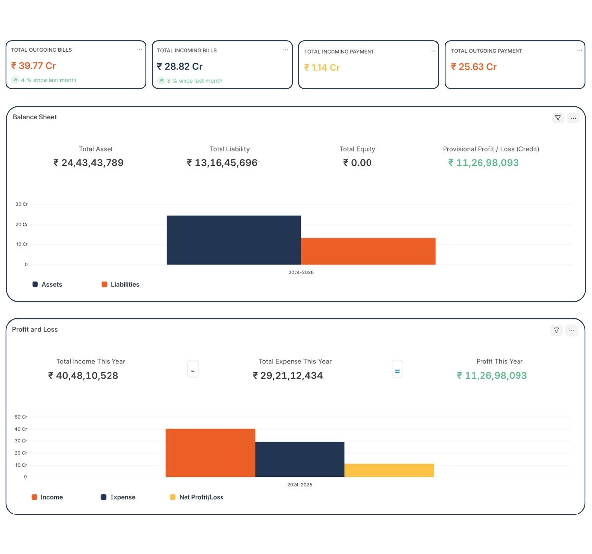Viewport: 592px width, 554px height.
Task: Click the yellow Net Profit bar
Action: coord(389,470)
